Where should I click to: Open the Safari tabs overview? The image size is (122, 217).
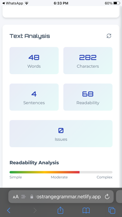112,210
